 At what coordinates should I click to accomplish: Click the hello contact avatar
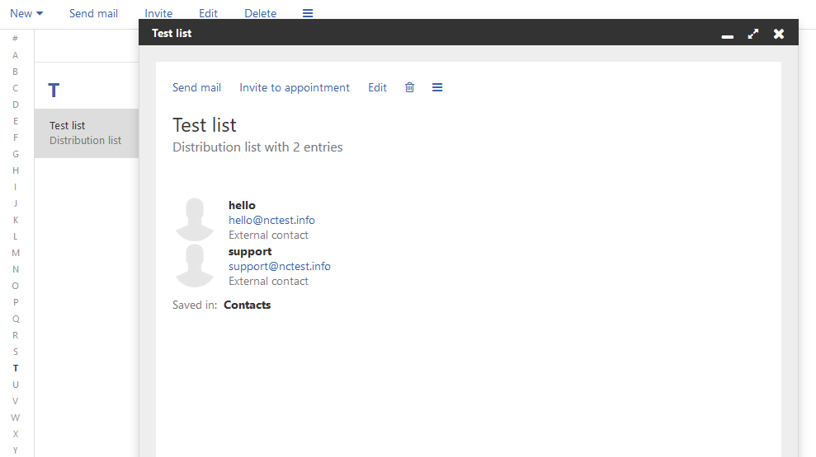pyautogui.click(x=195, y=219)
